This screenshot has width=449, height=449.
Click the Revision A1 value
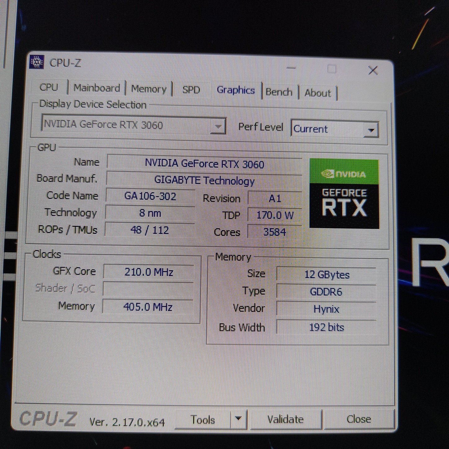(x=275, y=198)
